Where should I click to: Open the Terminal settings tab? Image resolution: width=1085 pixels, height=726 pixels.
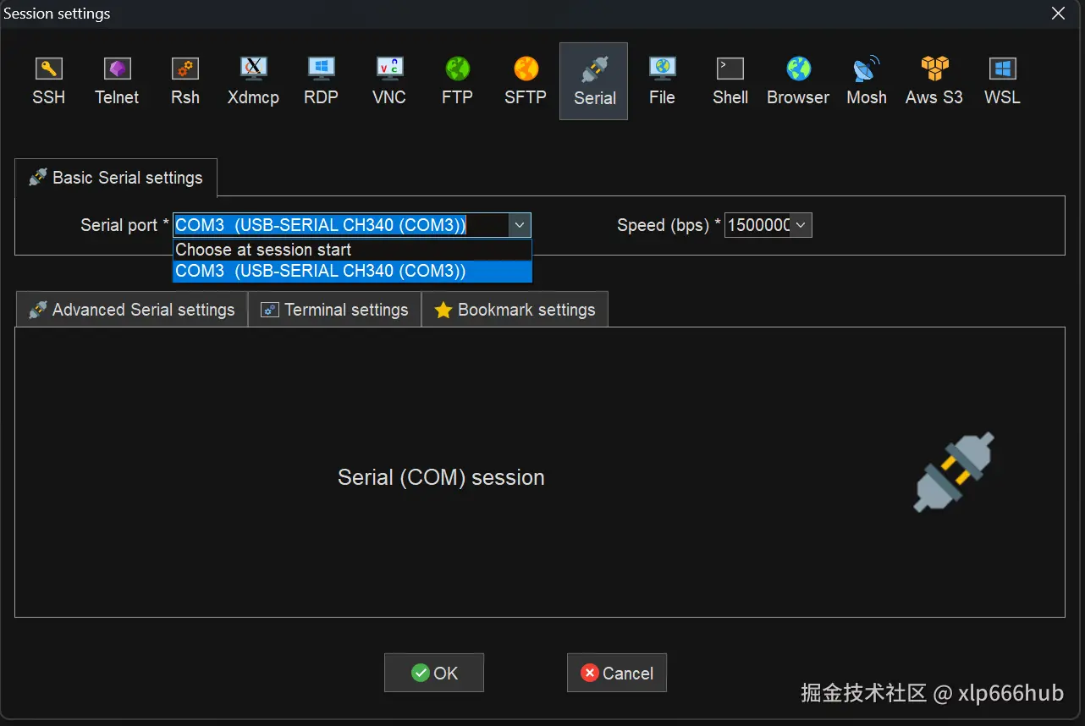tap(334, 310)
